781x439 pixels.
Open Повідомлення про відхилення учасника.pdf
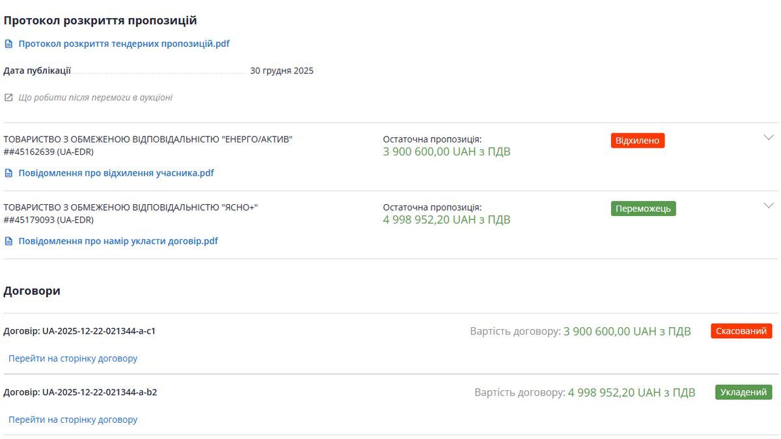pos(116,174)
